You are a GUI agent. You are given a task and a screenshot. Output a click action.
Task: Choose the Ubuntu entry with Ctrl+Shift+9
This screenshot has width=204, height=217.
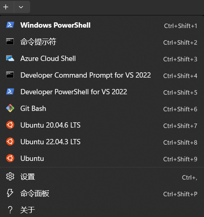(x=102, y=158)
